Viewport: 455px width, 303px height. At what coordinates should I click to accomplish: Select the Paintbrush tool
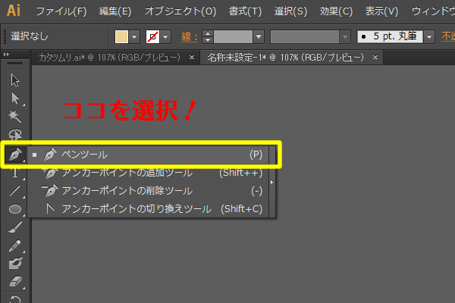point(15,227)
